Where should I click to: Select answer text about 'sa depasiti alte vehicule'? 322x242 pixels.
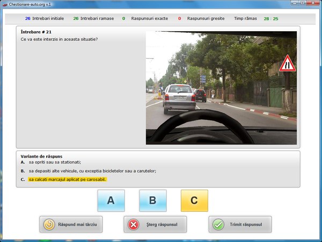click(92, 170)
